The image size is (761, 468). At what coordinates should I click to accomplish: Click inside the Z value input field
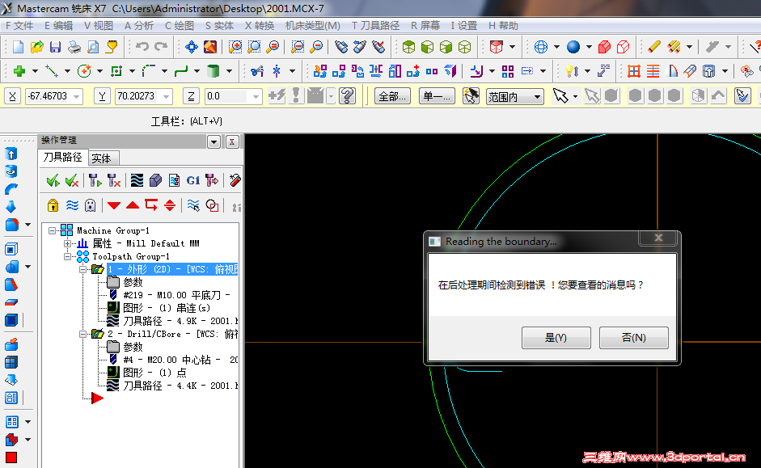228,96
